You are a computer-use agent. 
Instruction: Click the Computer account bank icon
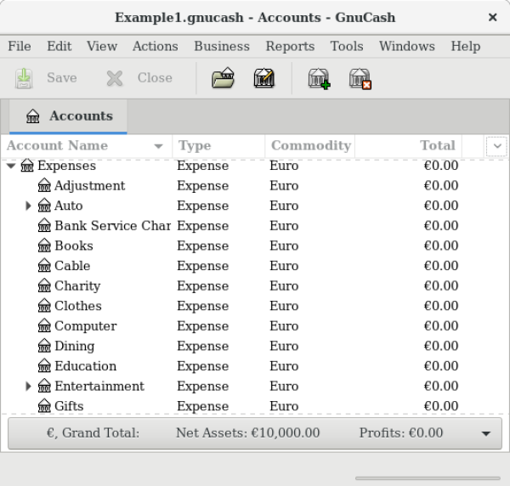point(44,326)
